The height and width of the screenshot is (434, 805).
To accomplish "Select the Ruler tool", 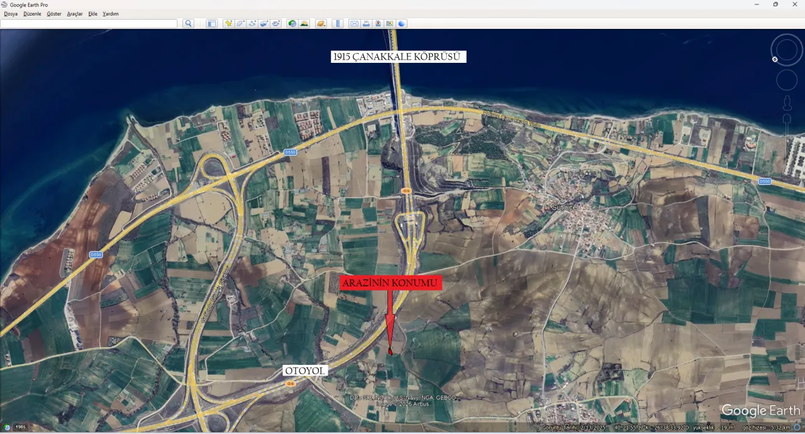I will coord(338,24).
